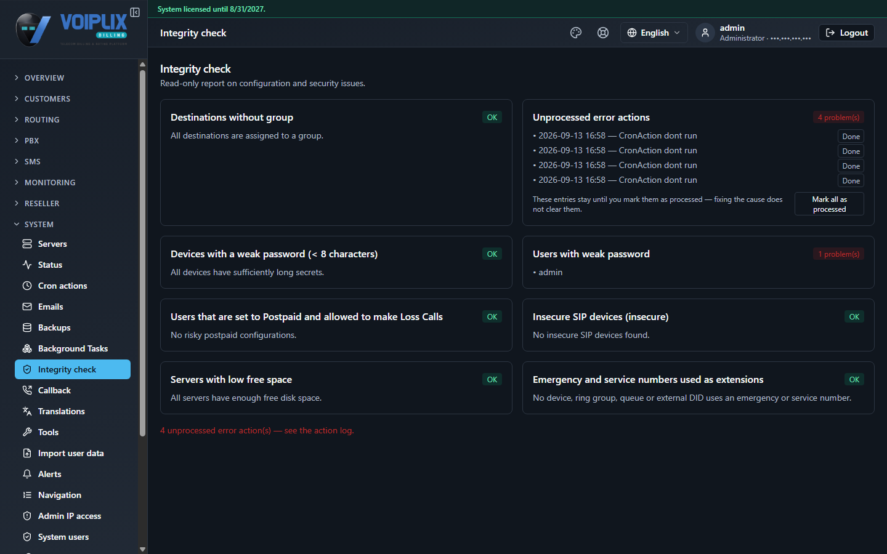Click the VOIPLIX logo
The image size is (887, 554).
(71, 30)
